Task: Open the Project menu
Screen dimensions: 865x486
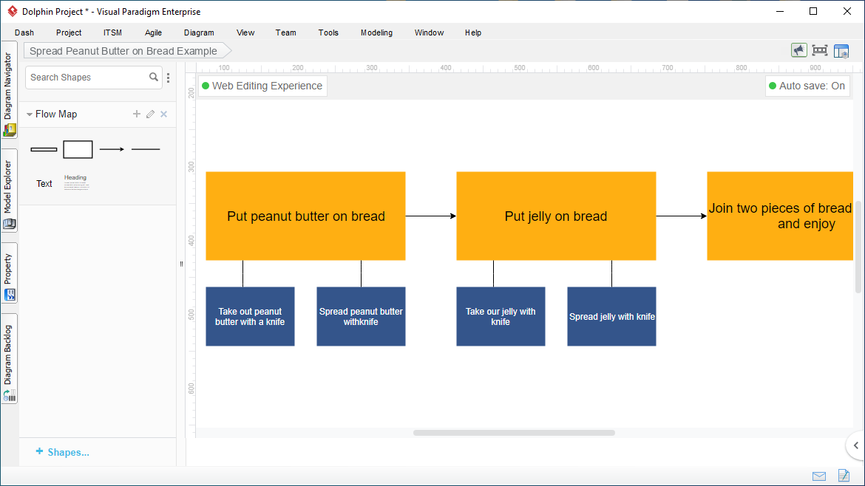Action: (69, 32)
